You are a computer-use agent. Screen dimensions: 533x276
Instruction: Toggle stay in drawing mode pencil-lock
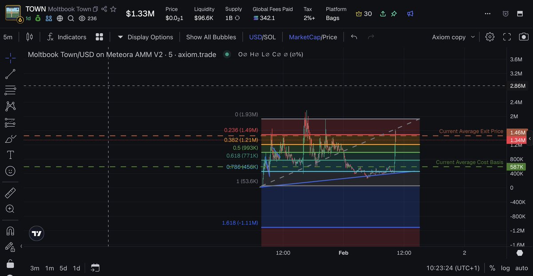point(10,247)
